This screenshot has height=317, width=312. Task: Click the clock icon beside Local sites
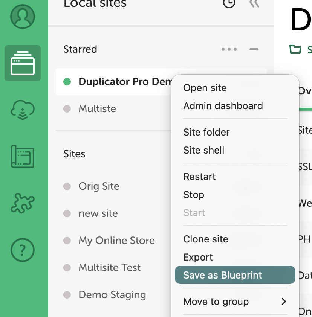pyautogui.click(x=229, y=3)
